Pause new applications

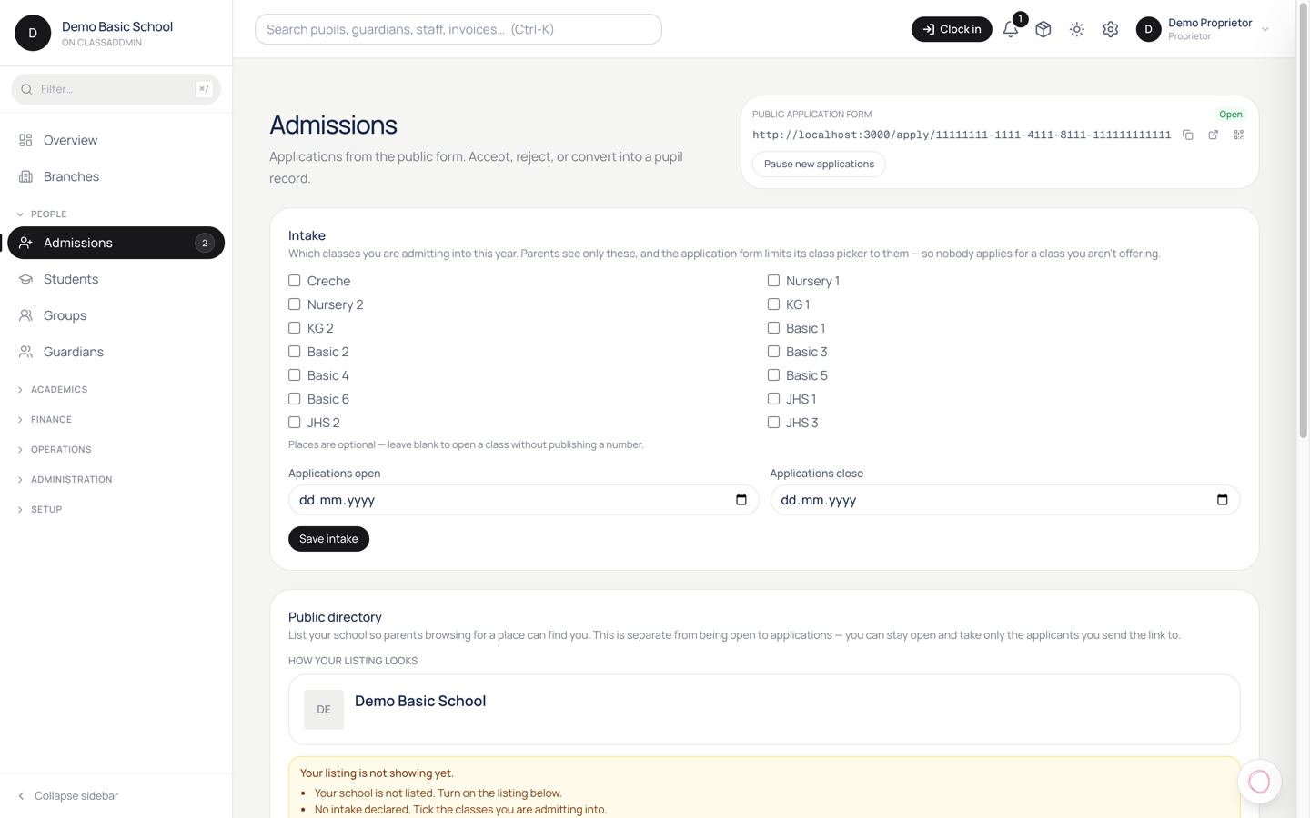pyautogui.click(x=819, y=165)
